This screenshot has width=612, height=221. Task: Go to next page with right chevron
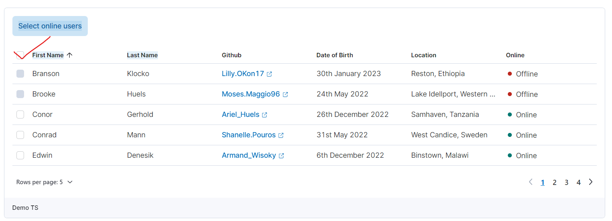pos(590,182)
